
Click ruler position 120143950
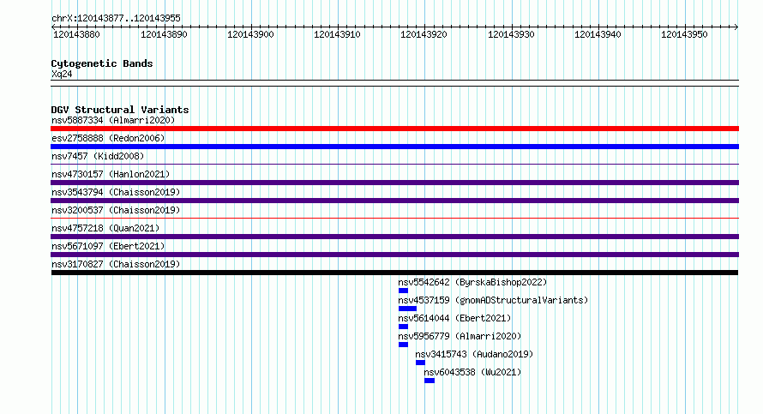click(684, 34)
